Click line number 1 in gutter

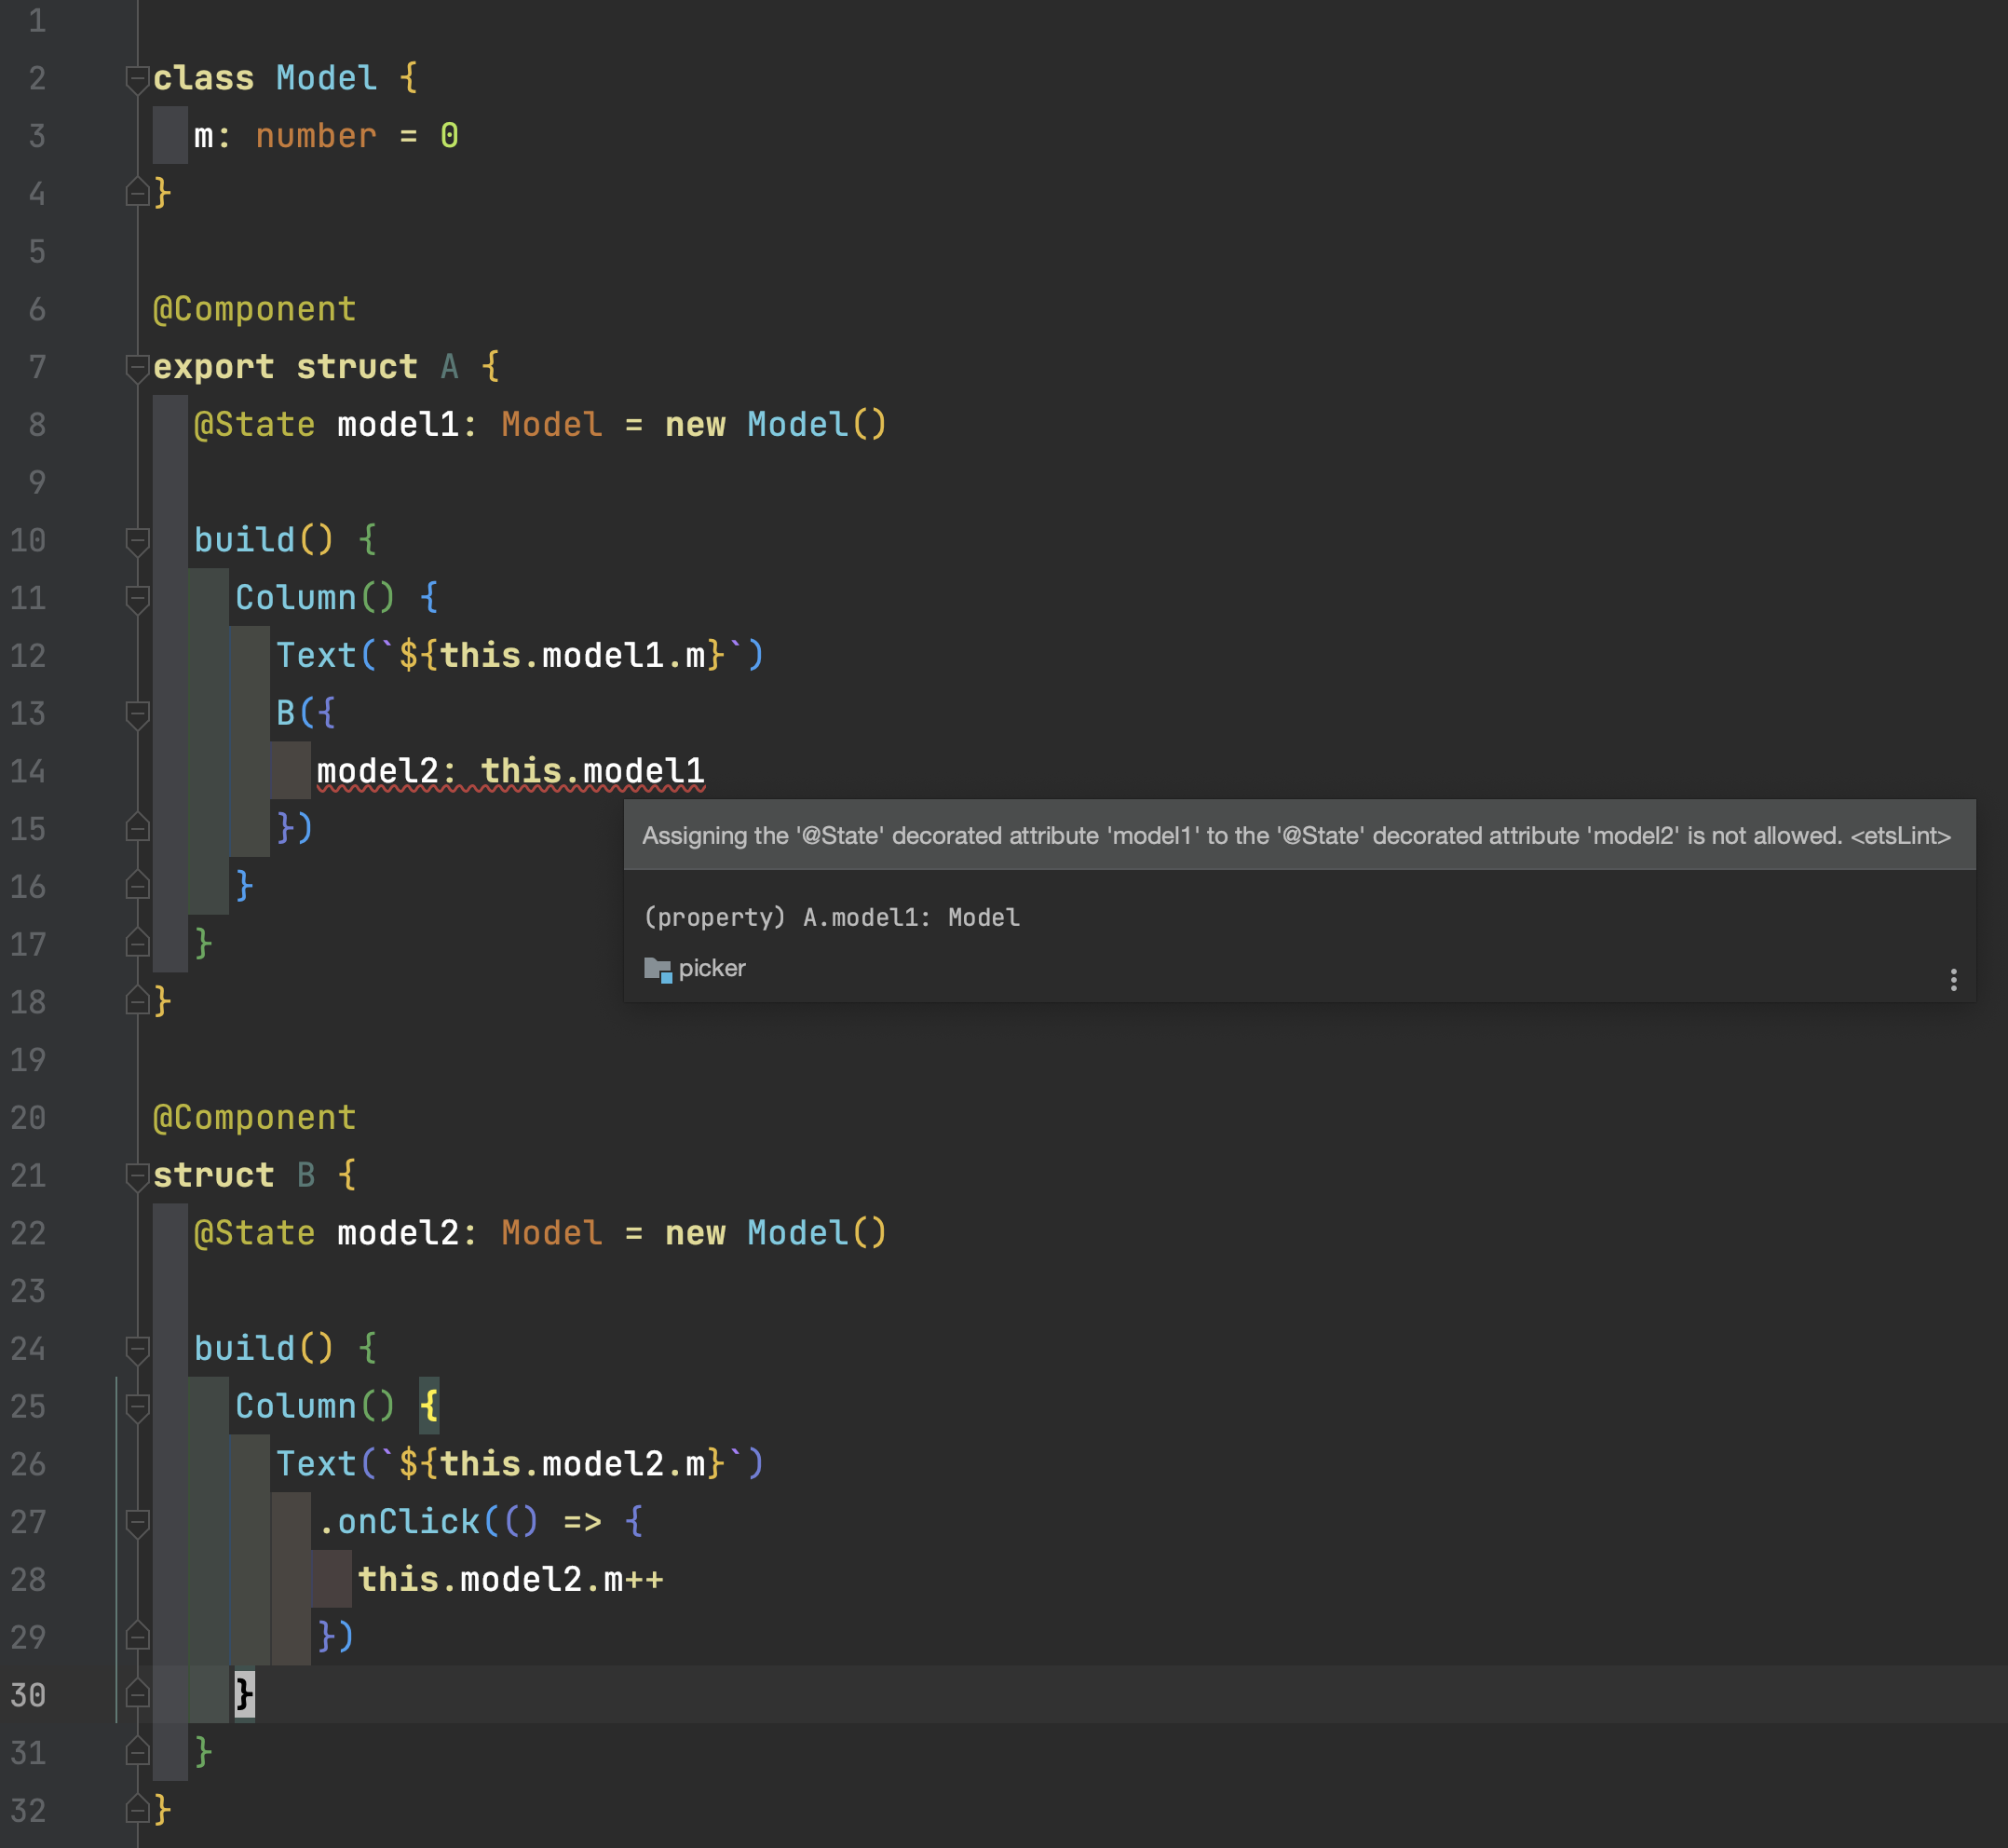tap(37, 21)
